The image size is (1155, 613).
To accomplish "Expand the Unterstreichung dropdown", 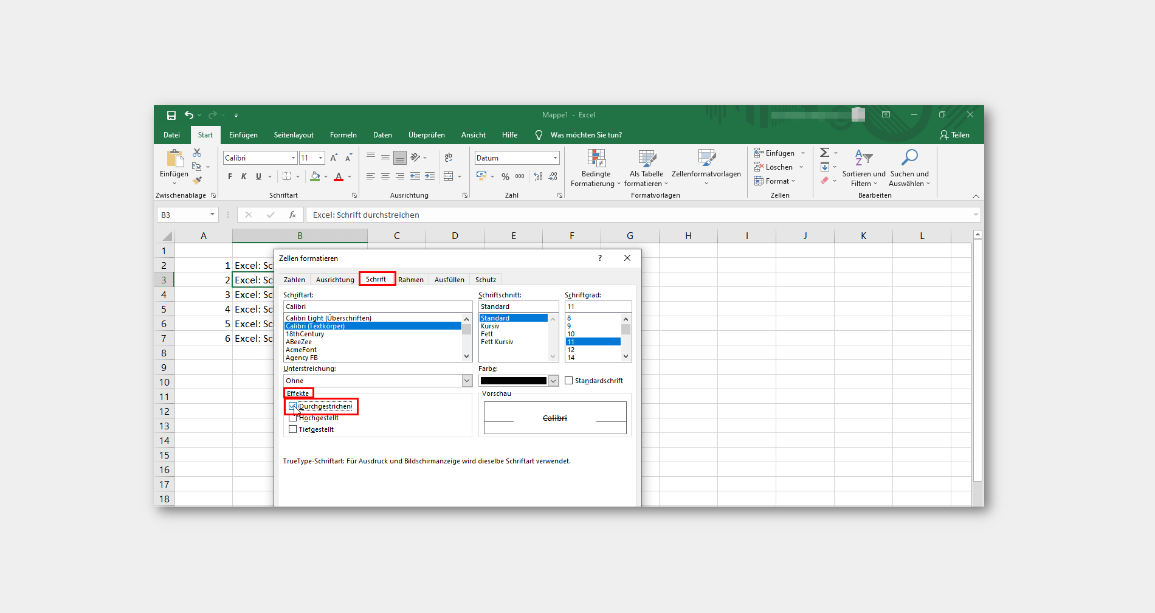I will point(467,381).
